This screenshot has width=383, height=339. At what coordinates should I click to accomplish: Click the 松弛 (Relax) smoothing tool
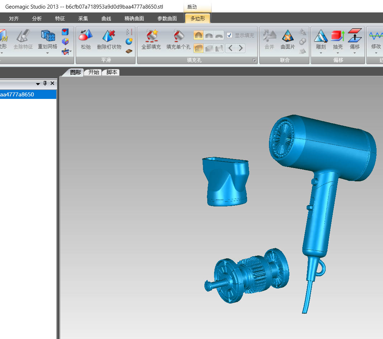86,39
